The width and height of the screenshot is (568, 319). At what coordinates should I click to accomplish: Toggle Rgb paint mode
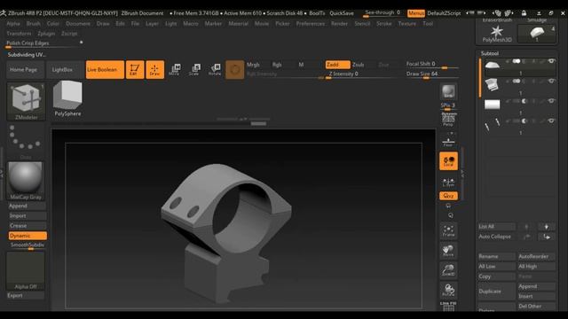tap(277, 65)
